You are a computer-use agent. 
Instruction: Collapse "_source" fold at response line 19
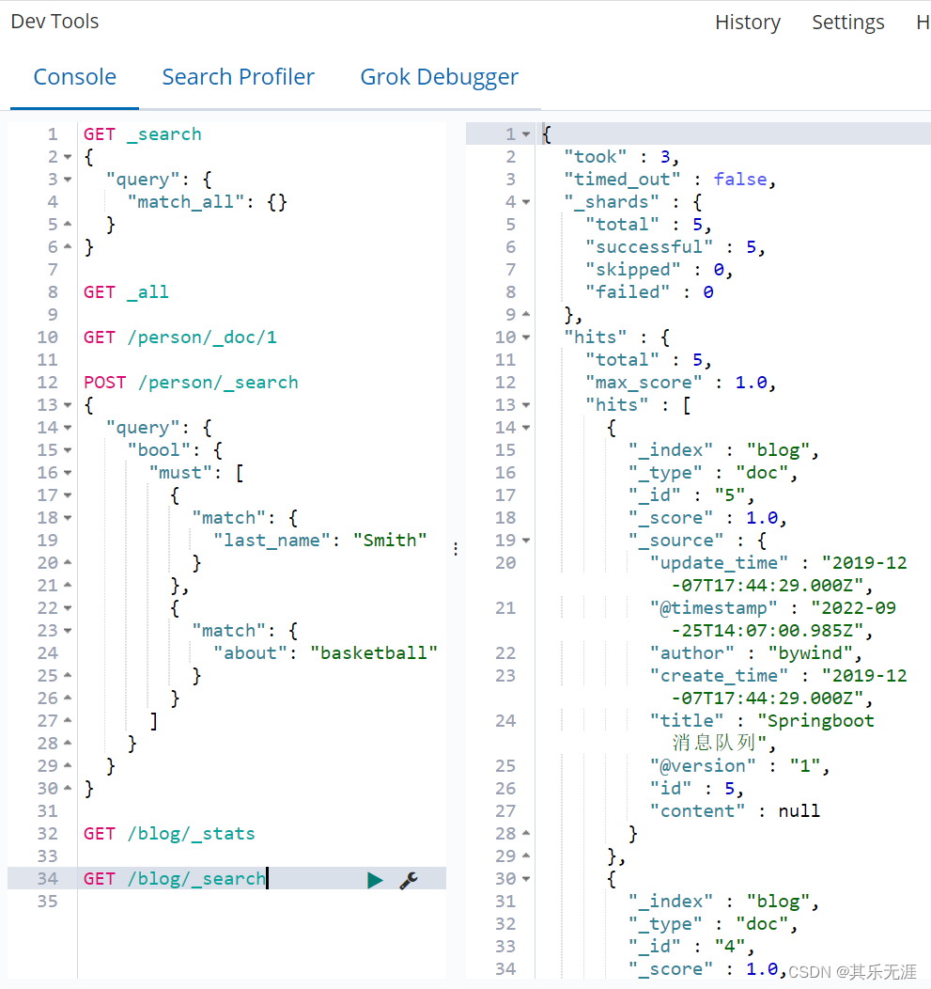[x=526, y=541]
